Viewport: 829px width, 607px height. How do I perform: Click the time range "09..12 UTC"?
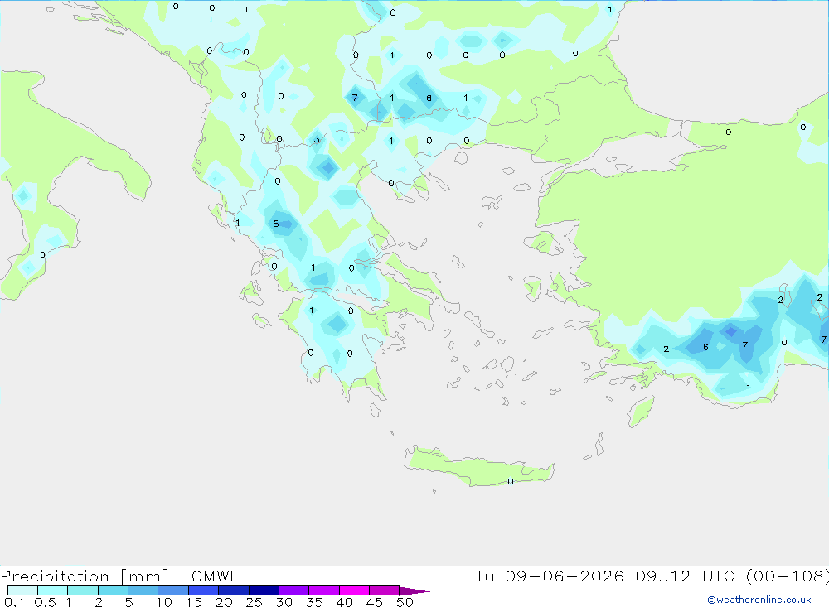coord(686,576)
